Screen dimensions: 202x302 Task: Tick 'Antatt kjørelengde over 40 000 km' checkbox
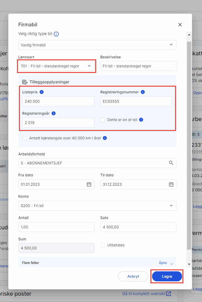click(x=25, y=138)
